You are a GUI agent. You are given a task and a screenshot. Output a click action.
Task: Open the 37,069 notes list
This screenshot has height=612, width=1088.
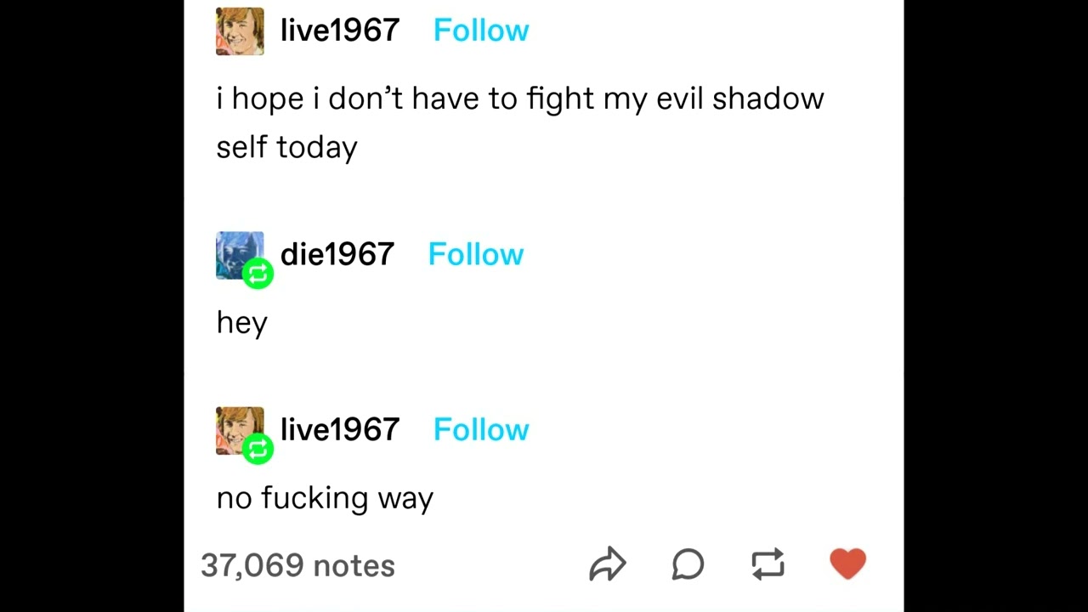[x=297, y=565]
